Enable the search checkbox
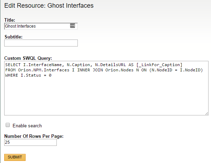 [8, 125]
